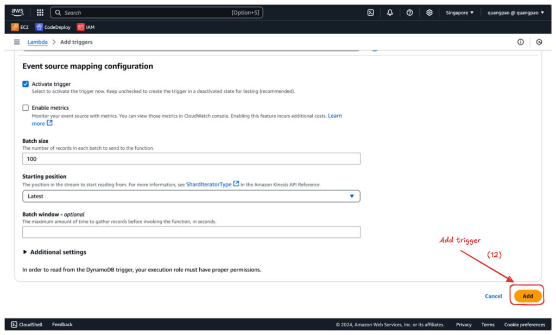The height and width of the screenshot is (335, 556).
Task: Open the services grid menu
Action: click(x=40, y=12)
